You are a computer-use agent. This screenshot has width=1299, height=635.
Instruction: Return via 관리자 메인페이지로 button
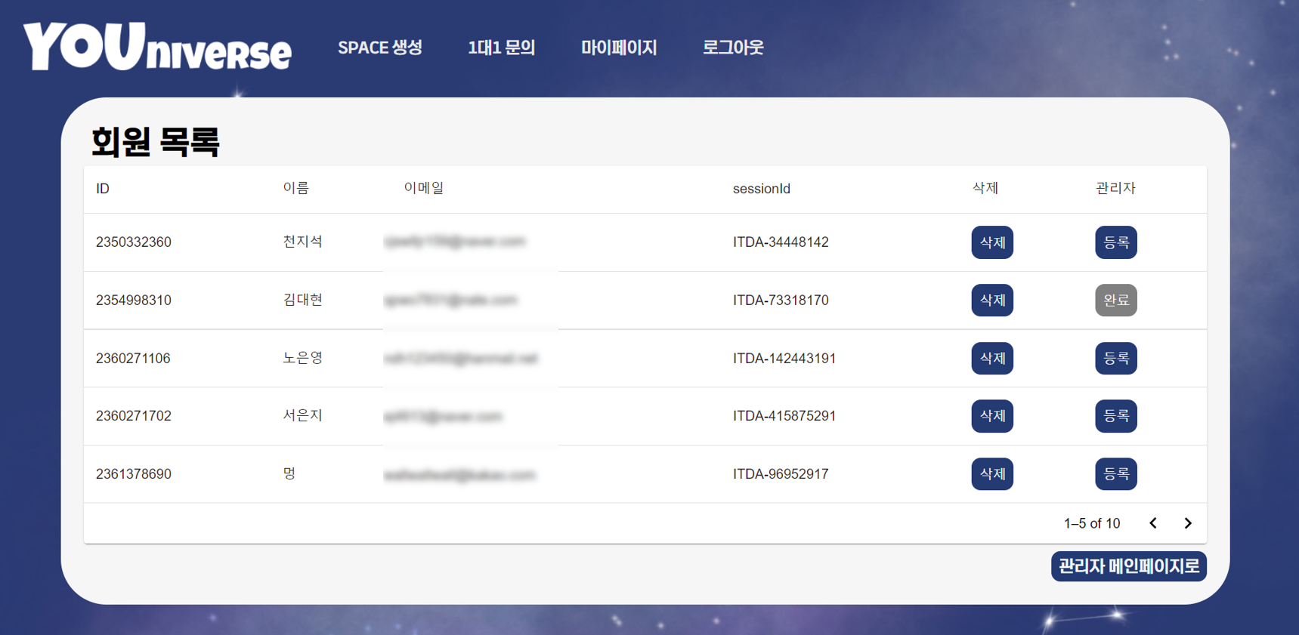pyautogui.click(x=1128, y=566)
